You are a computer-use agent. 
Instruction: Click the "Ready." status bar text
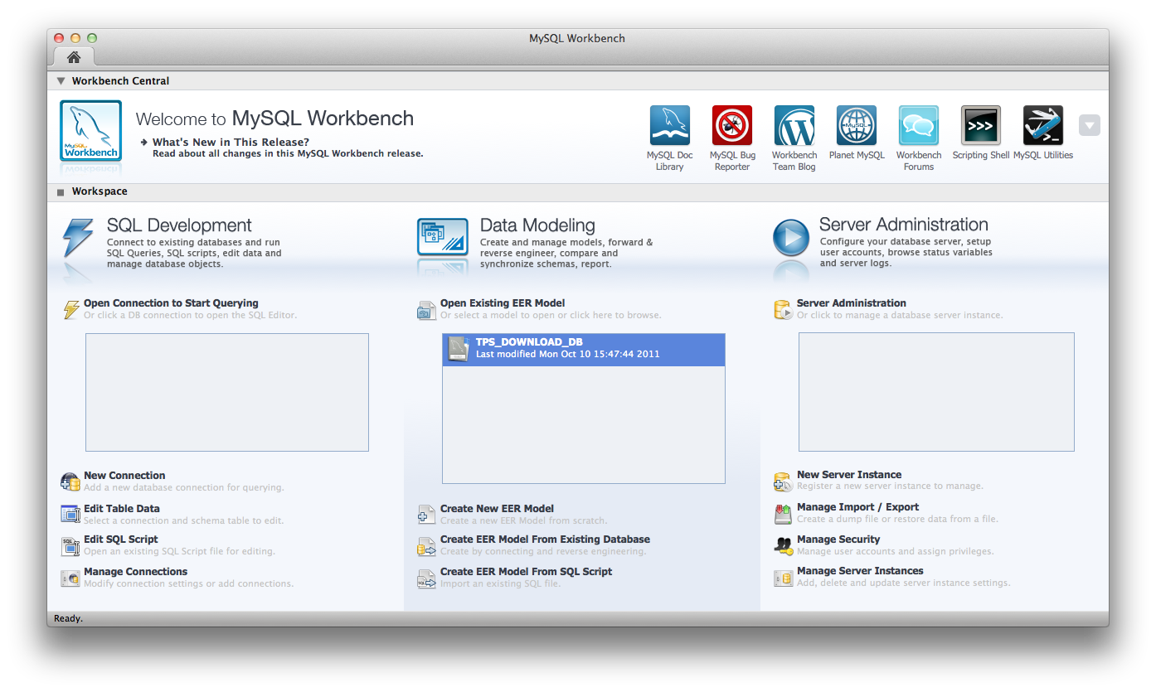pos(68,618)
